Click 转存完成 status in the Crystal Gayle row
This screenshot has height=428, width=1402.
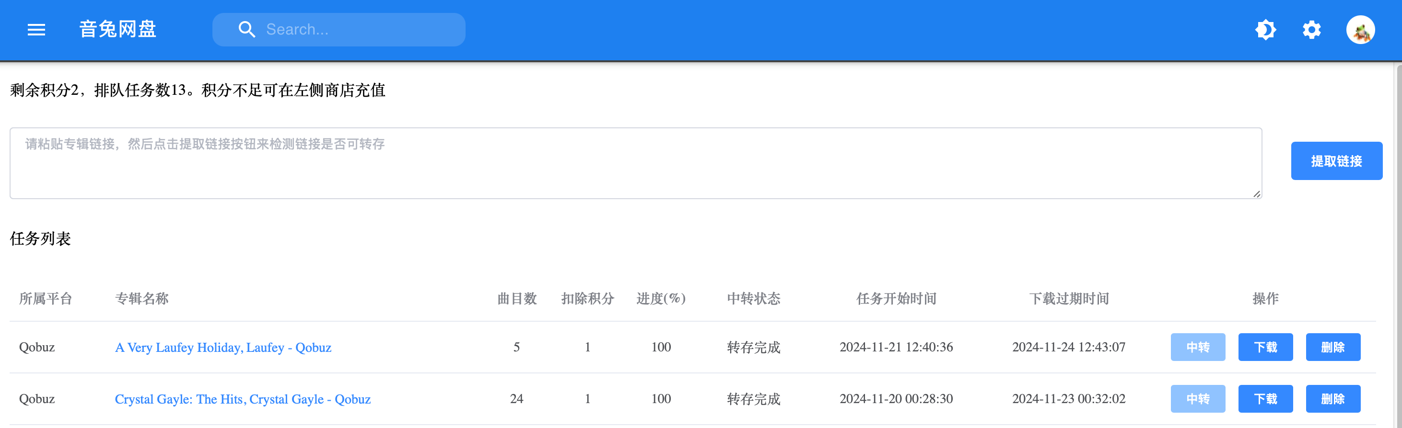click(x=754, y=399)
